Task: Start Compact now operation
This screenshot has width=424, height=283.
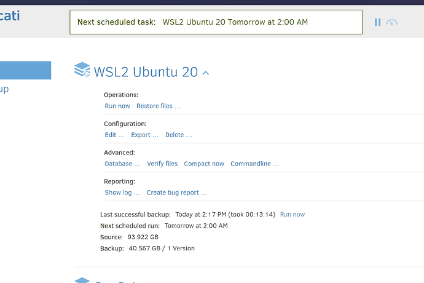Action: point(204,164)
